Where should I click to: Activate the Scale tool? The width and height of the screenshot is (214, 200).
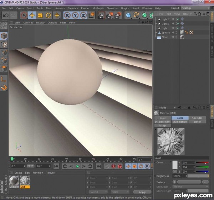[40, 15]
